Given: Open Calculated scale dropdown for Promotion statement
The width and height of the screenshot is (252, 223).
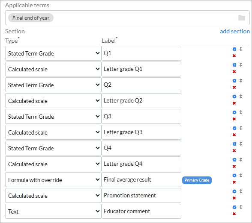Looking at the screenshot, I should point(53,196).
